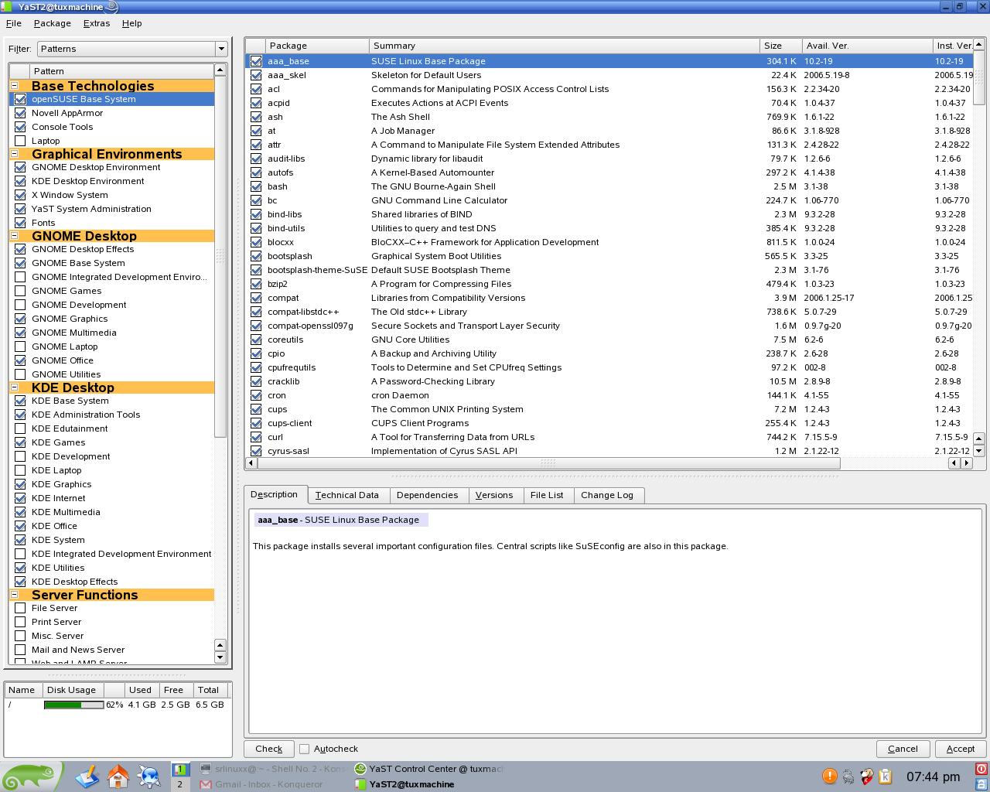
Task: Switch to YaST Control Center taskbar entry
Action: click(x=428, y=769)
